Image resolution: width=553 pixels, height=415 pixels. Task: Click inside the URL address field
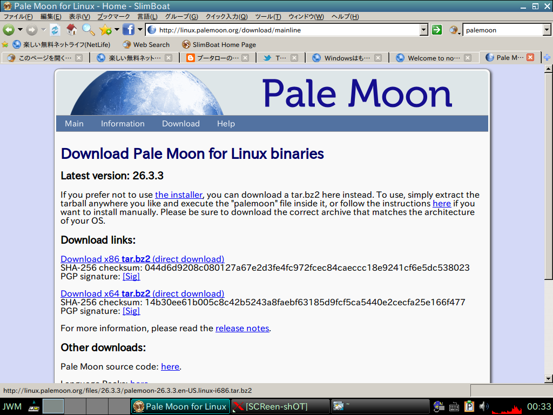point(283,30)
